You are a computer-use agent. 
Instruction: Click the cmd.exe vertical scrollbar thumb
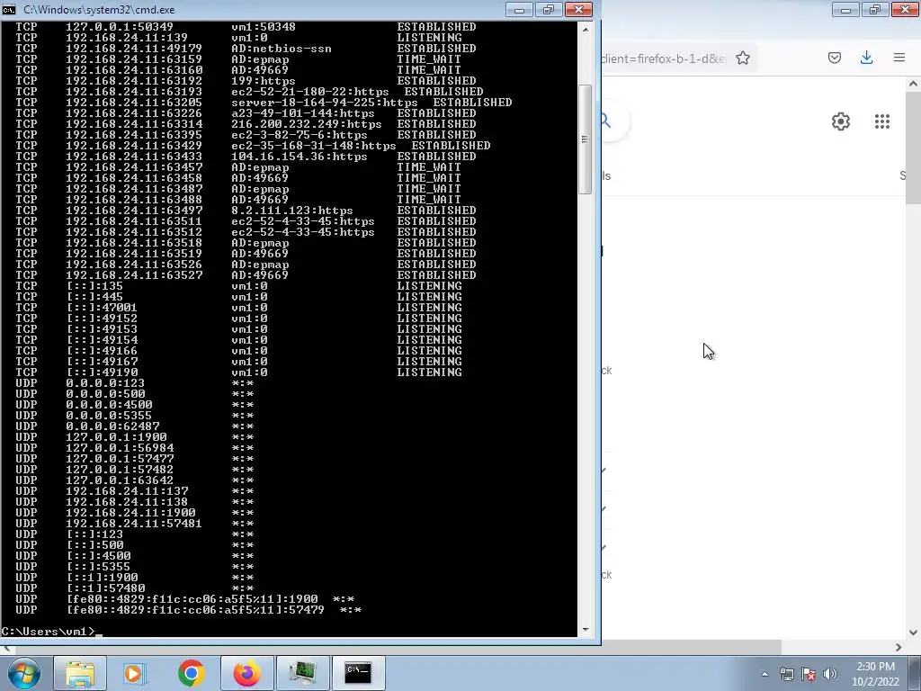coord(585,139)
